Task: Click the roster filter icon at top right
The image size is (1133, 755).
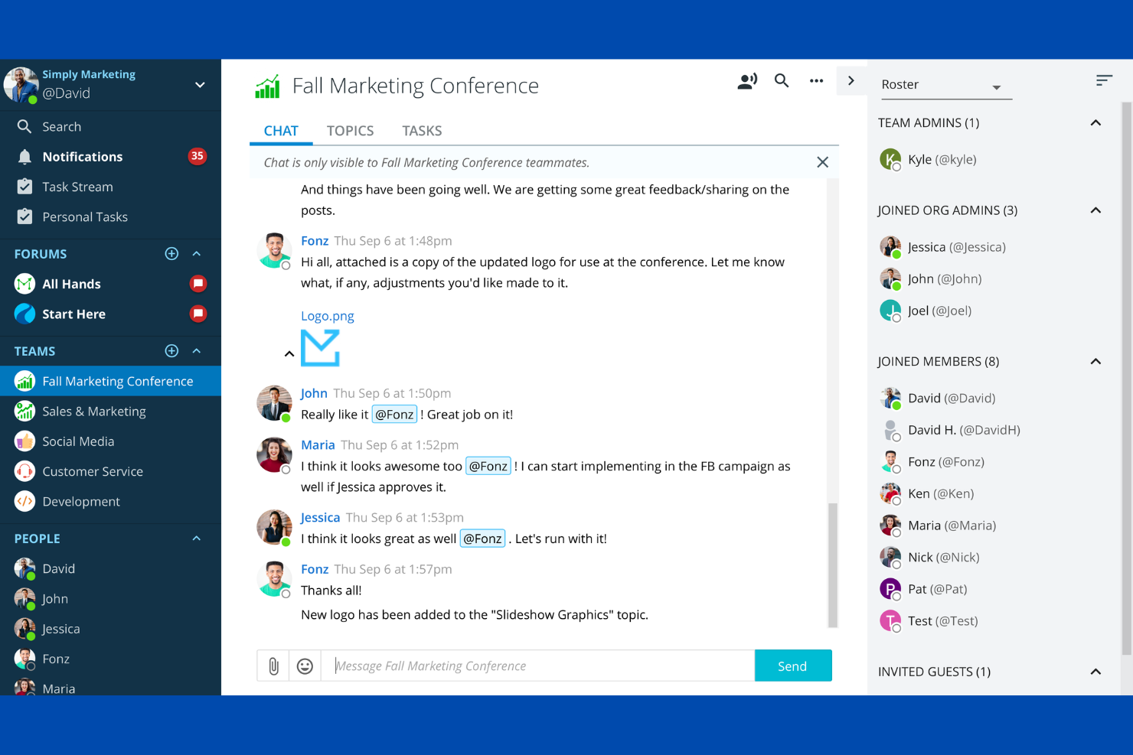Action: coord(1104,80)
